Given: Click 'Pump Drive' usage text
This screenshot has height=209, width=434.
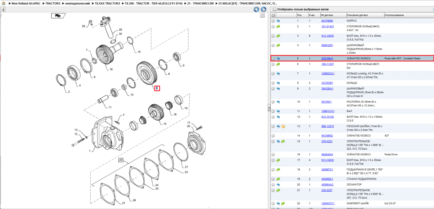Looking at the screenshot, I should [391, 154].
